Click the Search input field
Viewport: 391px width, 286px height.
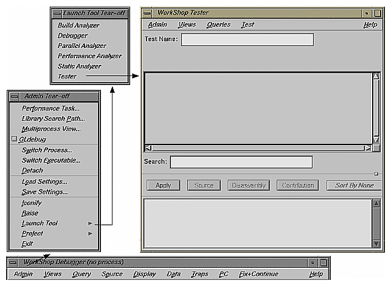(241, 162)
